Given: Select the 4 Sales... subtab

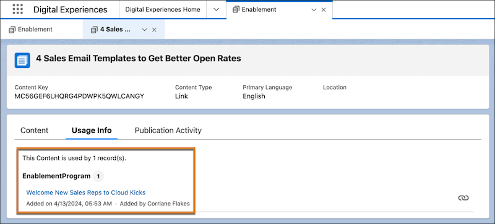Looking at the screenshot, I should click(x=115, y=30).
